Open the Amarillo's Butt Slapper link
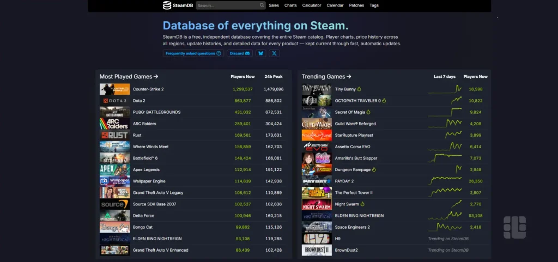This screenshot has width=558, height=262. [x=356, y=158]
